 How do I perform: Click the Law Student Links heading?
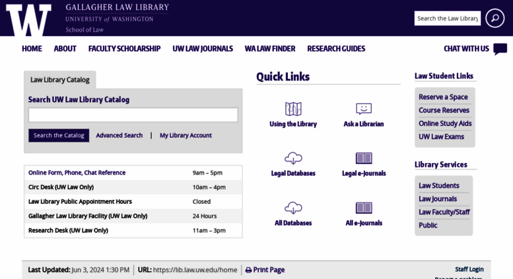(x=444, y=76)
